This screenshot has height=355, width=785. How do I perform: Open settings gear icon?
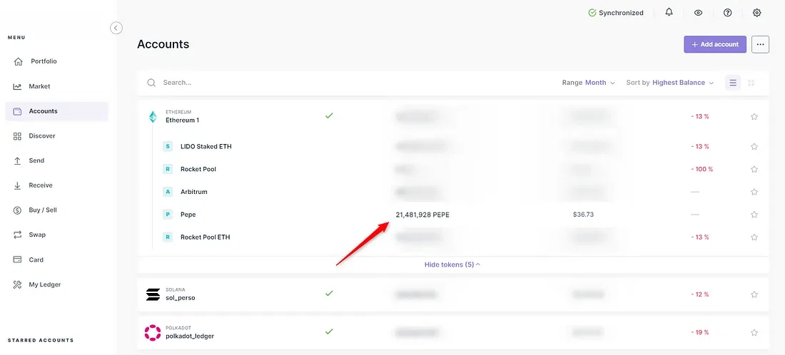click(757, 13)
